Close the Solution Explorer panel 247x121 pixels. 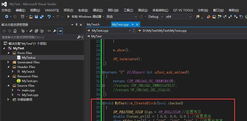coord(81,25)
